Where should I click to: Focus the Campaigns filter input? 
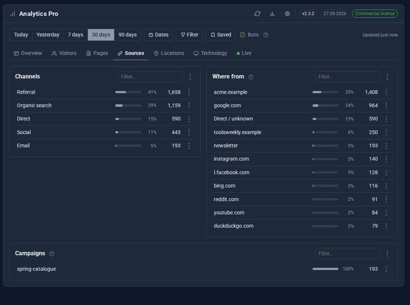pos(347,253)
